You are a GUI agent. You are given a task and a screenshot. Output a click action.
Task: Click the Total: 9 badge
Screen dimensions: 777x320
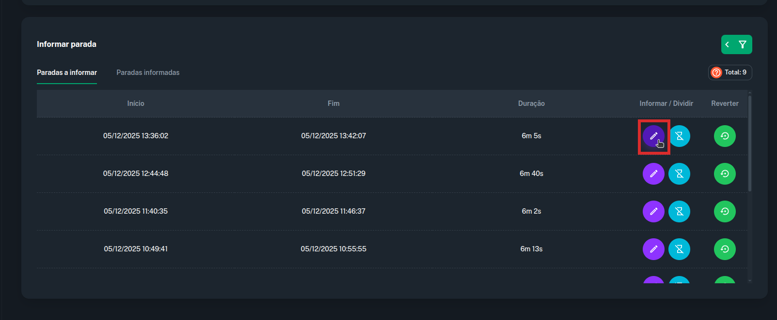(x=730, y=73)
